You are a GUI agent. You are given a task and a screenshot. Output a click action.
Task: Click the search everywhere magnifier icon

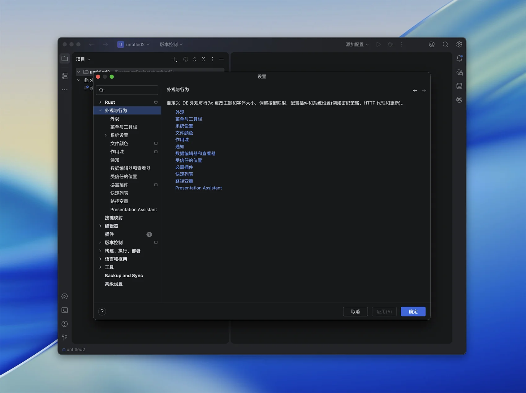pyautogui.click(x=446, y=45)
